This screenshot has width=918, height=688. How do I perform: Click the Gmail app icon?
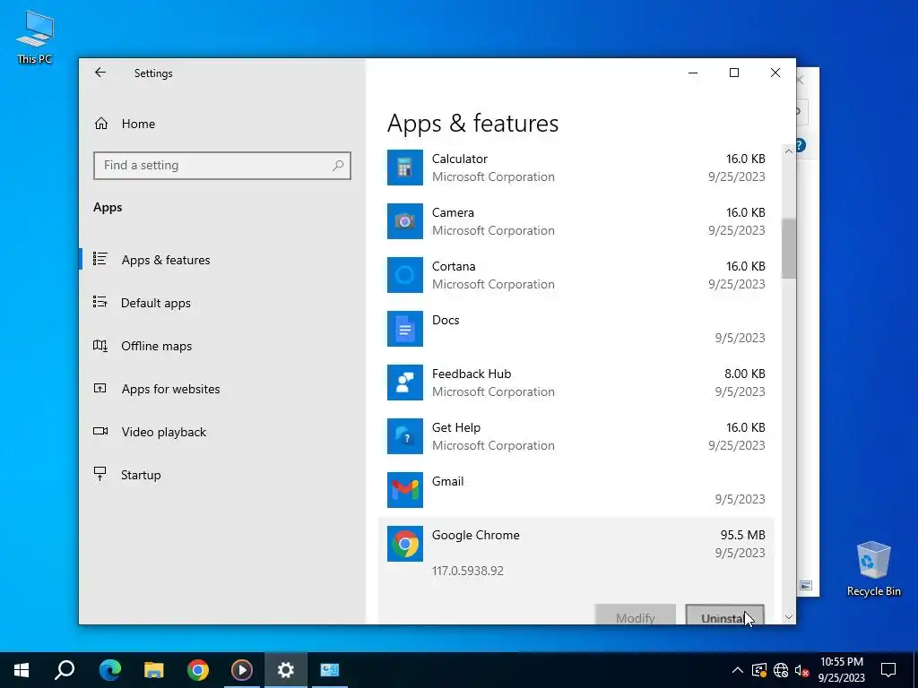point(404,490)
